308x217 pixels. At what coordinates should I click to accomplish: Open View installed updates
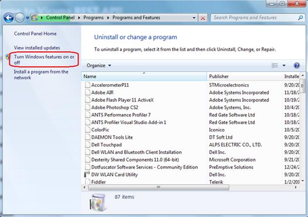(37, 48)
